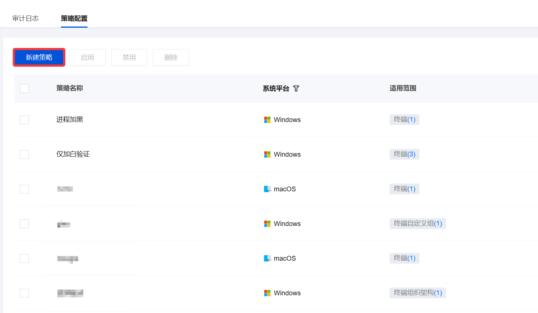Click Windows logo in 终端组织架构 row
The width and height of the screenshot is (538, 313).
[267, 293]
